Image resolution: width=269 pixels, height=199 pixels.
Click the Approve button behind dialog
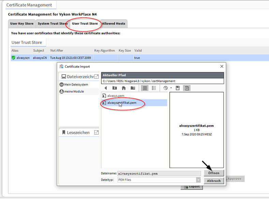tap(235, 179)
